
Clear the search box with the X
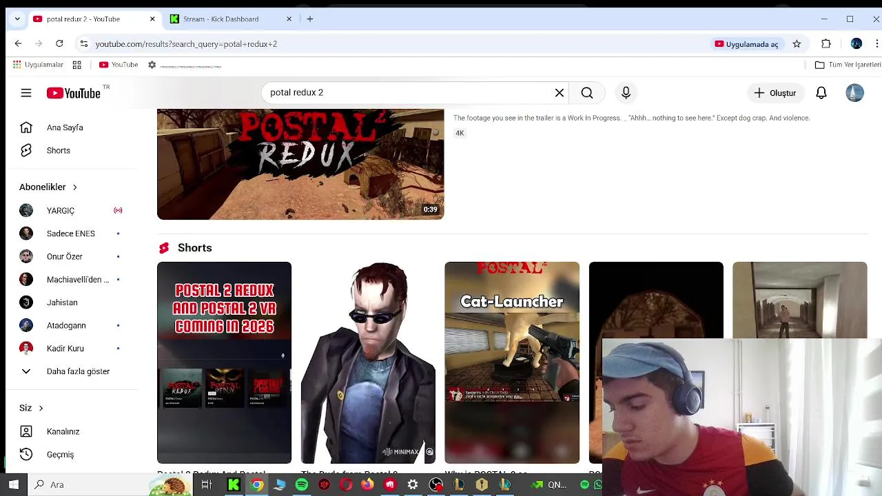(x=560, y=93)
